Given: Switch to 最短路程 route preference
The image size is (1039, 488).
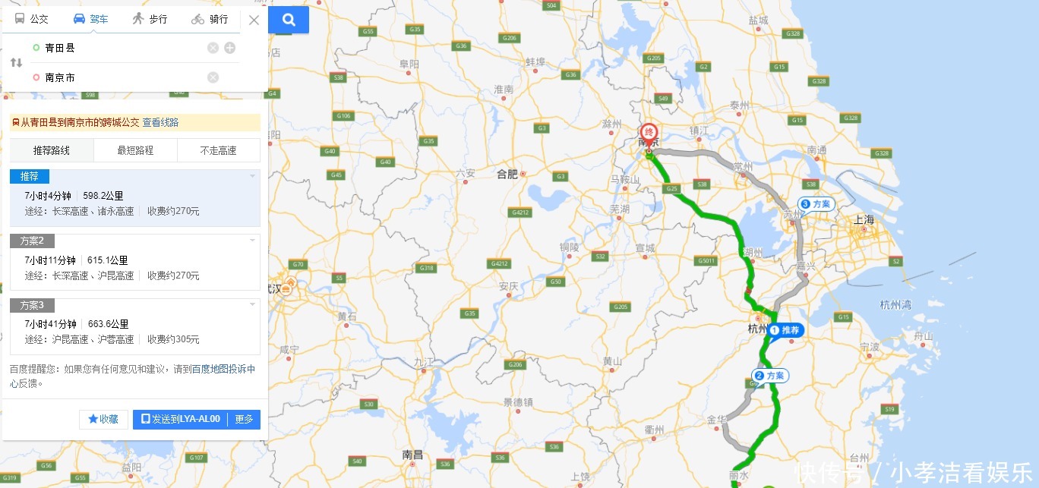Looking at the screenshot, I should coord(135,150).
